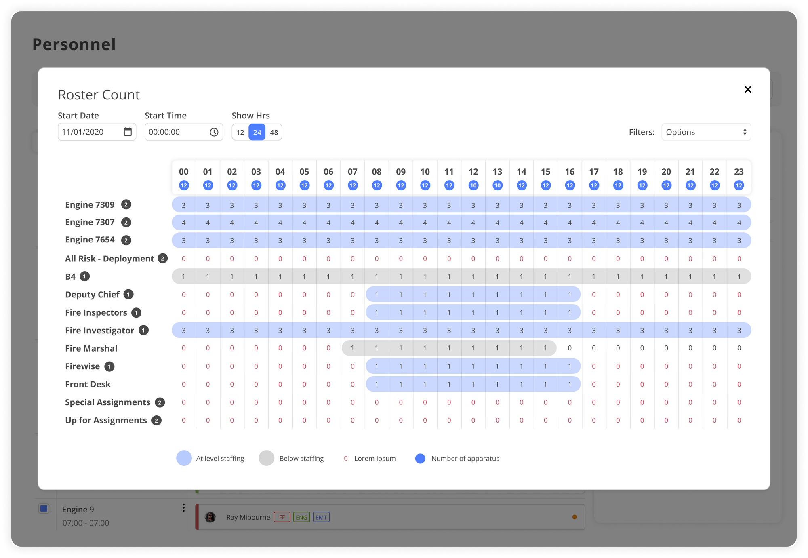Click the '10' staffing badge under hour 12
The width and height of the screenshot is (808, 558).
tap(473, 185)
